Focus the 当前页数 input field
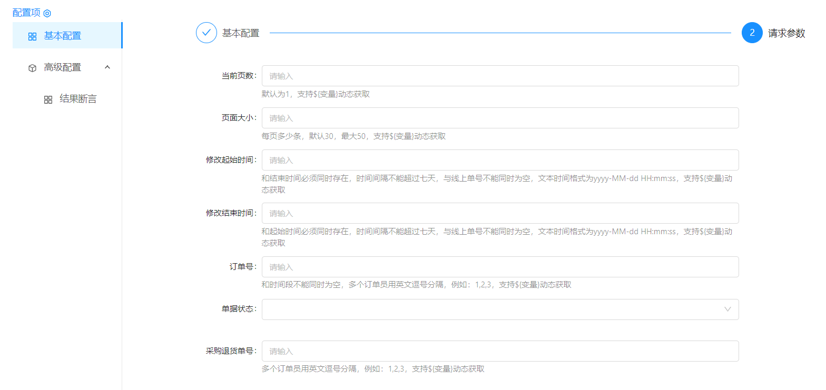The width and height of the screenshot is (826, 390). pos(499,76)
